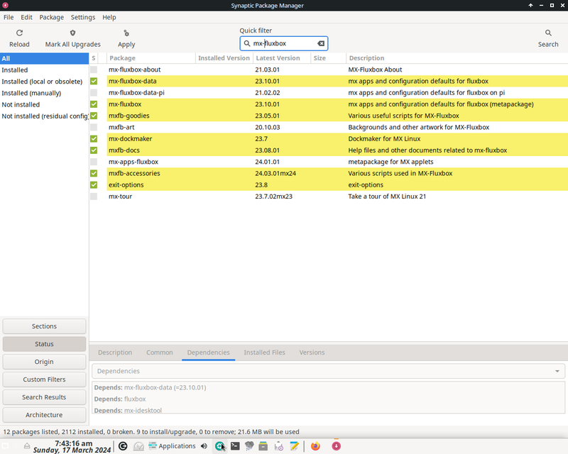Click the Search Results button
568x454 pixels.
point(44,397)
